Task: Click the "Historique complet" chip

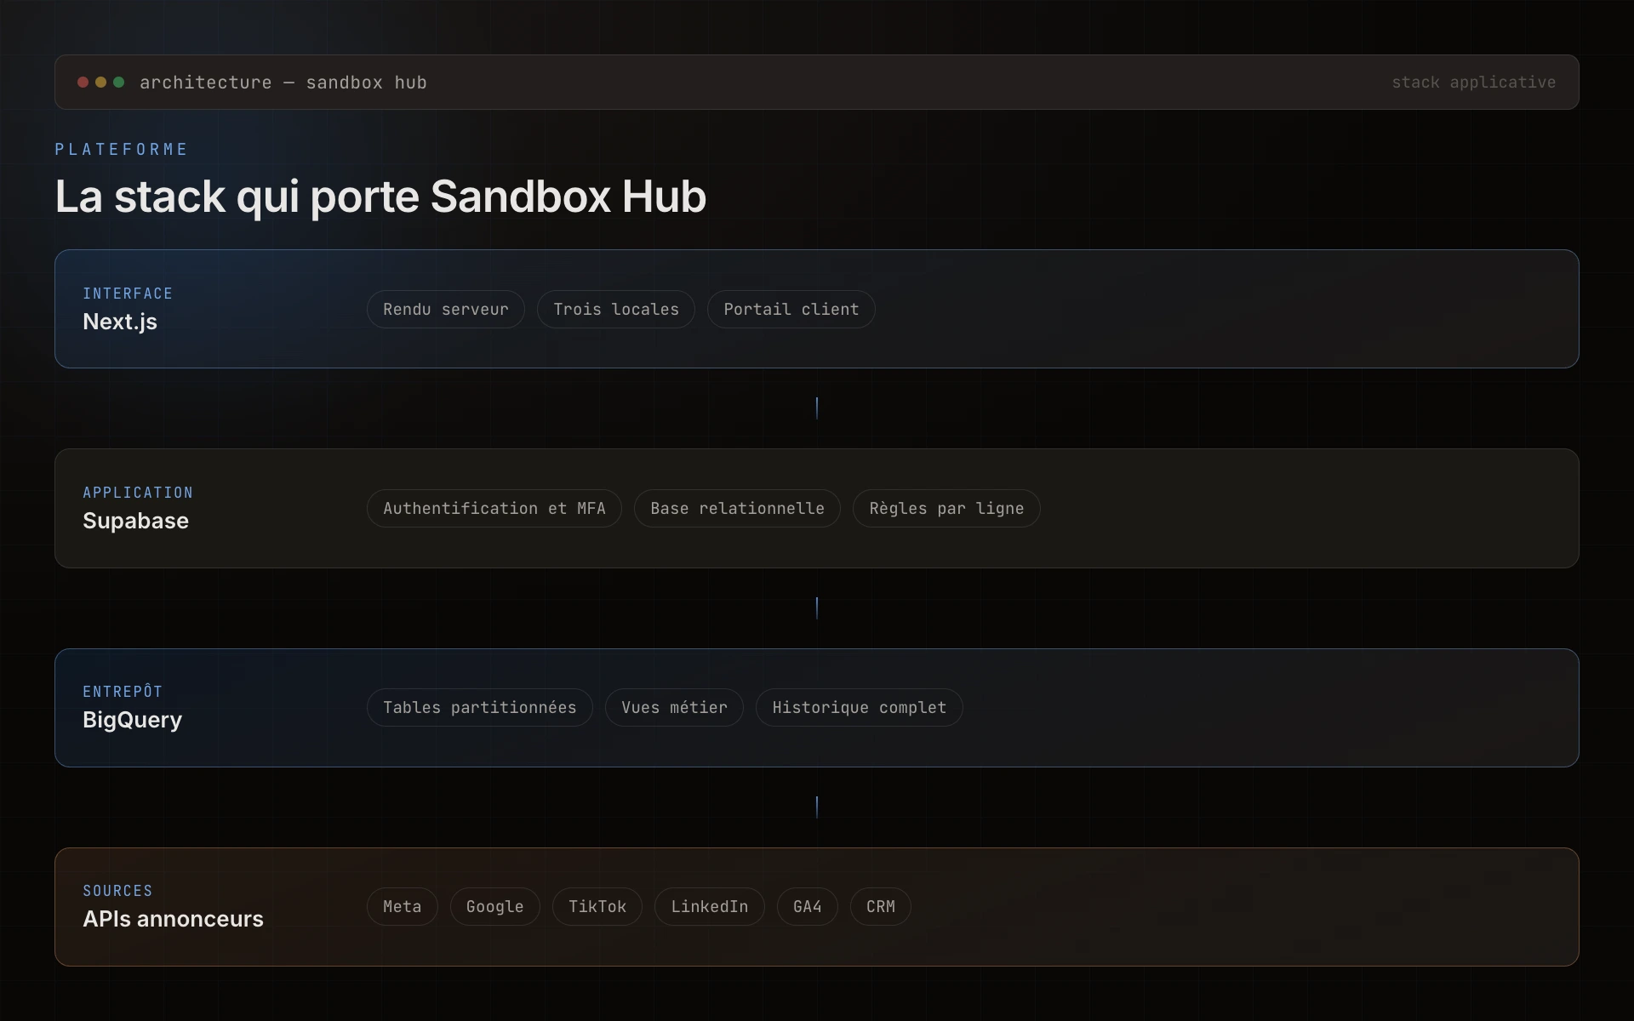Action: [860, 708]
